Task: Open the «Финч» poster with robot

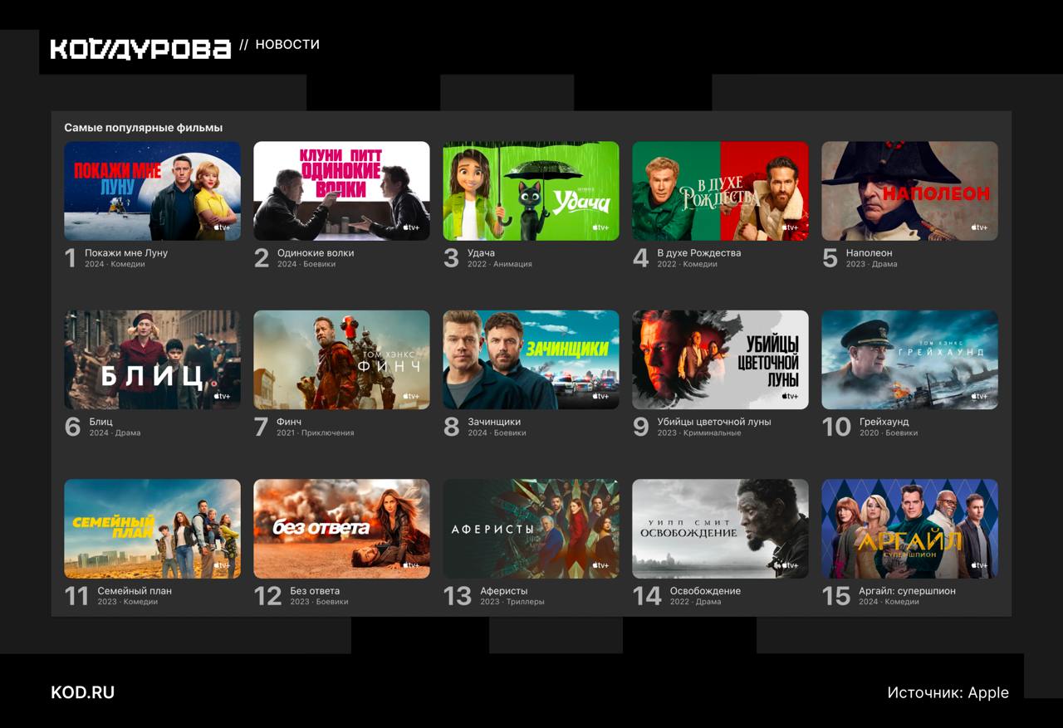Action: pyautogui.click(x=341, y=359)
